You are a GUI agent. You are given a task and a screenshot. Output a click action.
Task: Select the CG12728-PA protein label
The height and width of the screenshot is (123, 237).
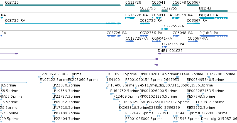tap(137, 38)
